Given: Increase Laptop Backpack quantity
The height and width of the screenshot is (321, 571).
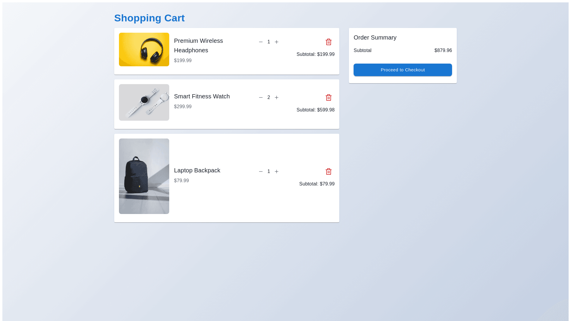Looking at the screenshot, I should 277,171.
